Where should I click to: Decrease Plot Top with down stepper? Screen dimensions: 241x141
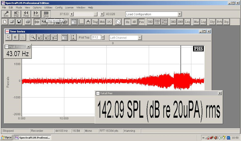coord(103,39)
